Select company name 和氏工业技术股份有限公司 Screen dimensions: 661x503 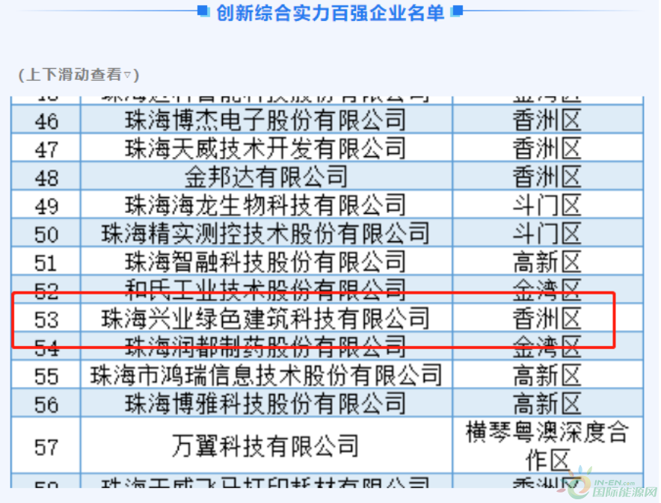[265, 290]
